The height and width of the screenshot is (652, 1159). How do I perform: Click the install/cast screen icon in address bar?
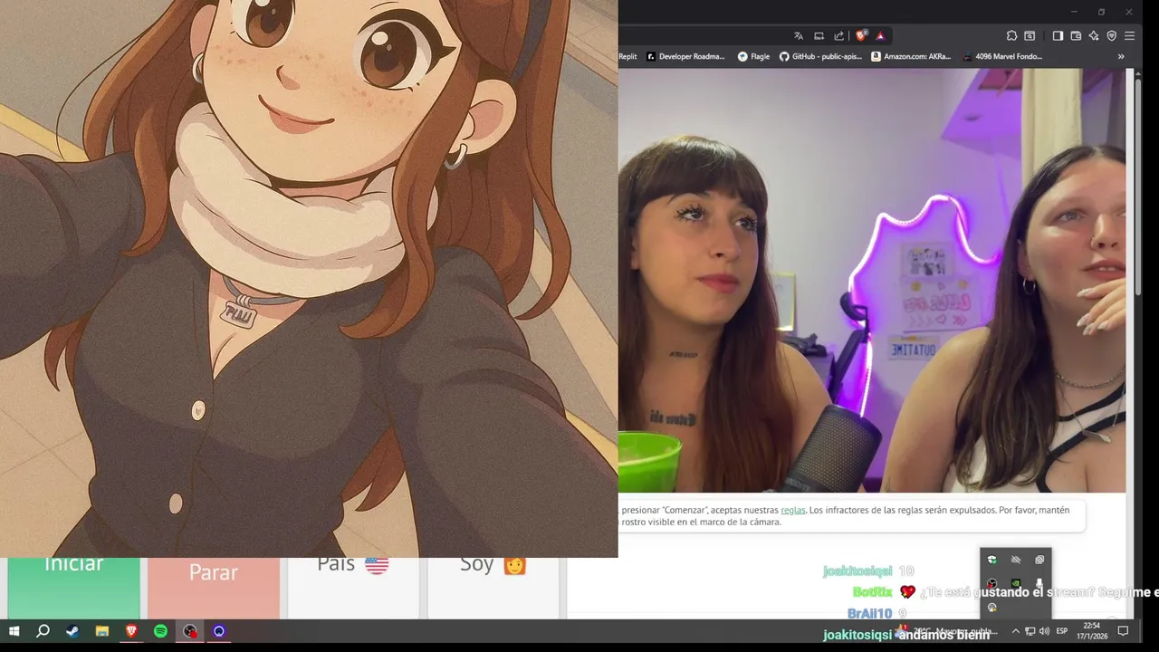[819, 36]
